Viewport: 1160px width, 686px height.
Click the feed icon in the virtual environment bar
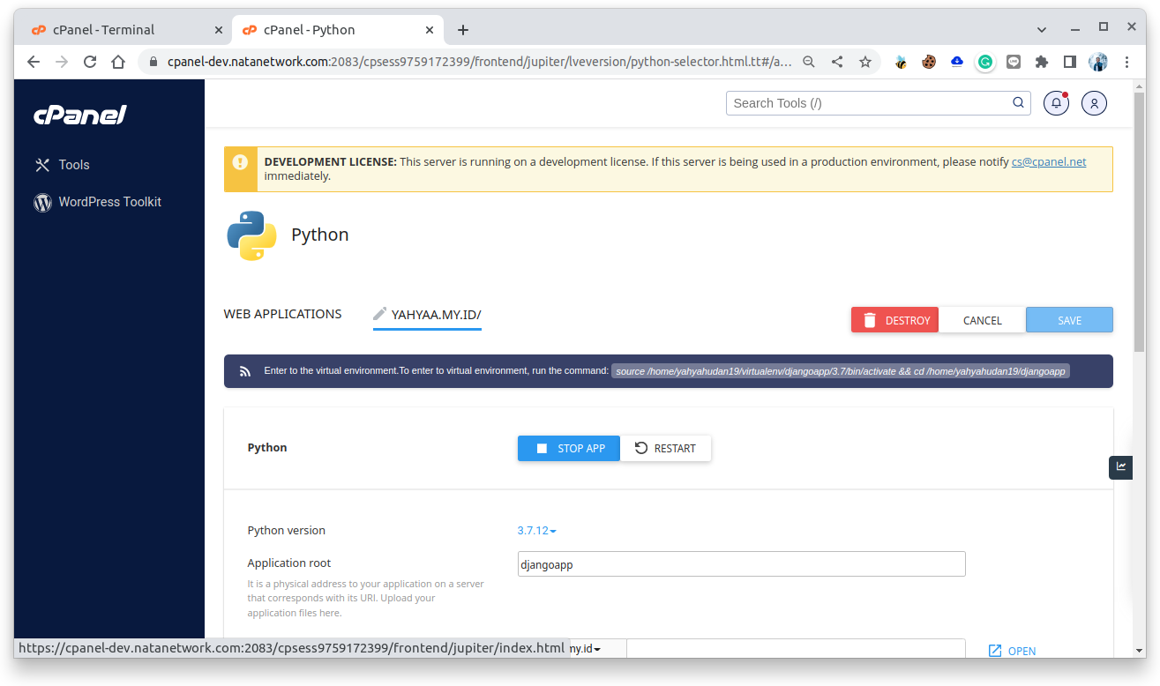tap(246, 371)
